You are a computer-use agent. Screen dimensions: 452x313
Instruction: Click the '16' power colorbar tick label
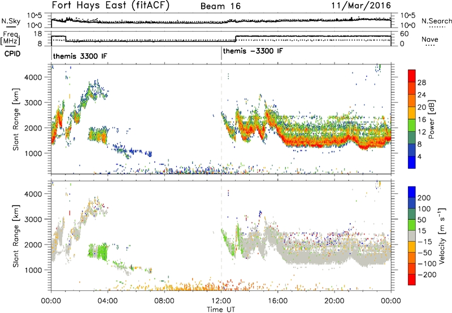pos(421,120)
